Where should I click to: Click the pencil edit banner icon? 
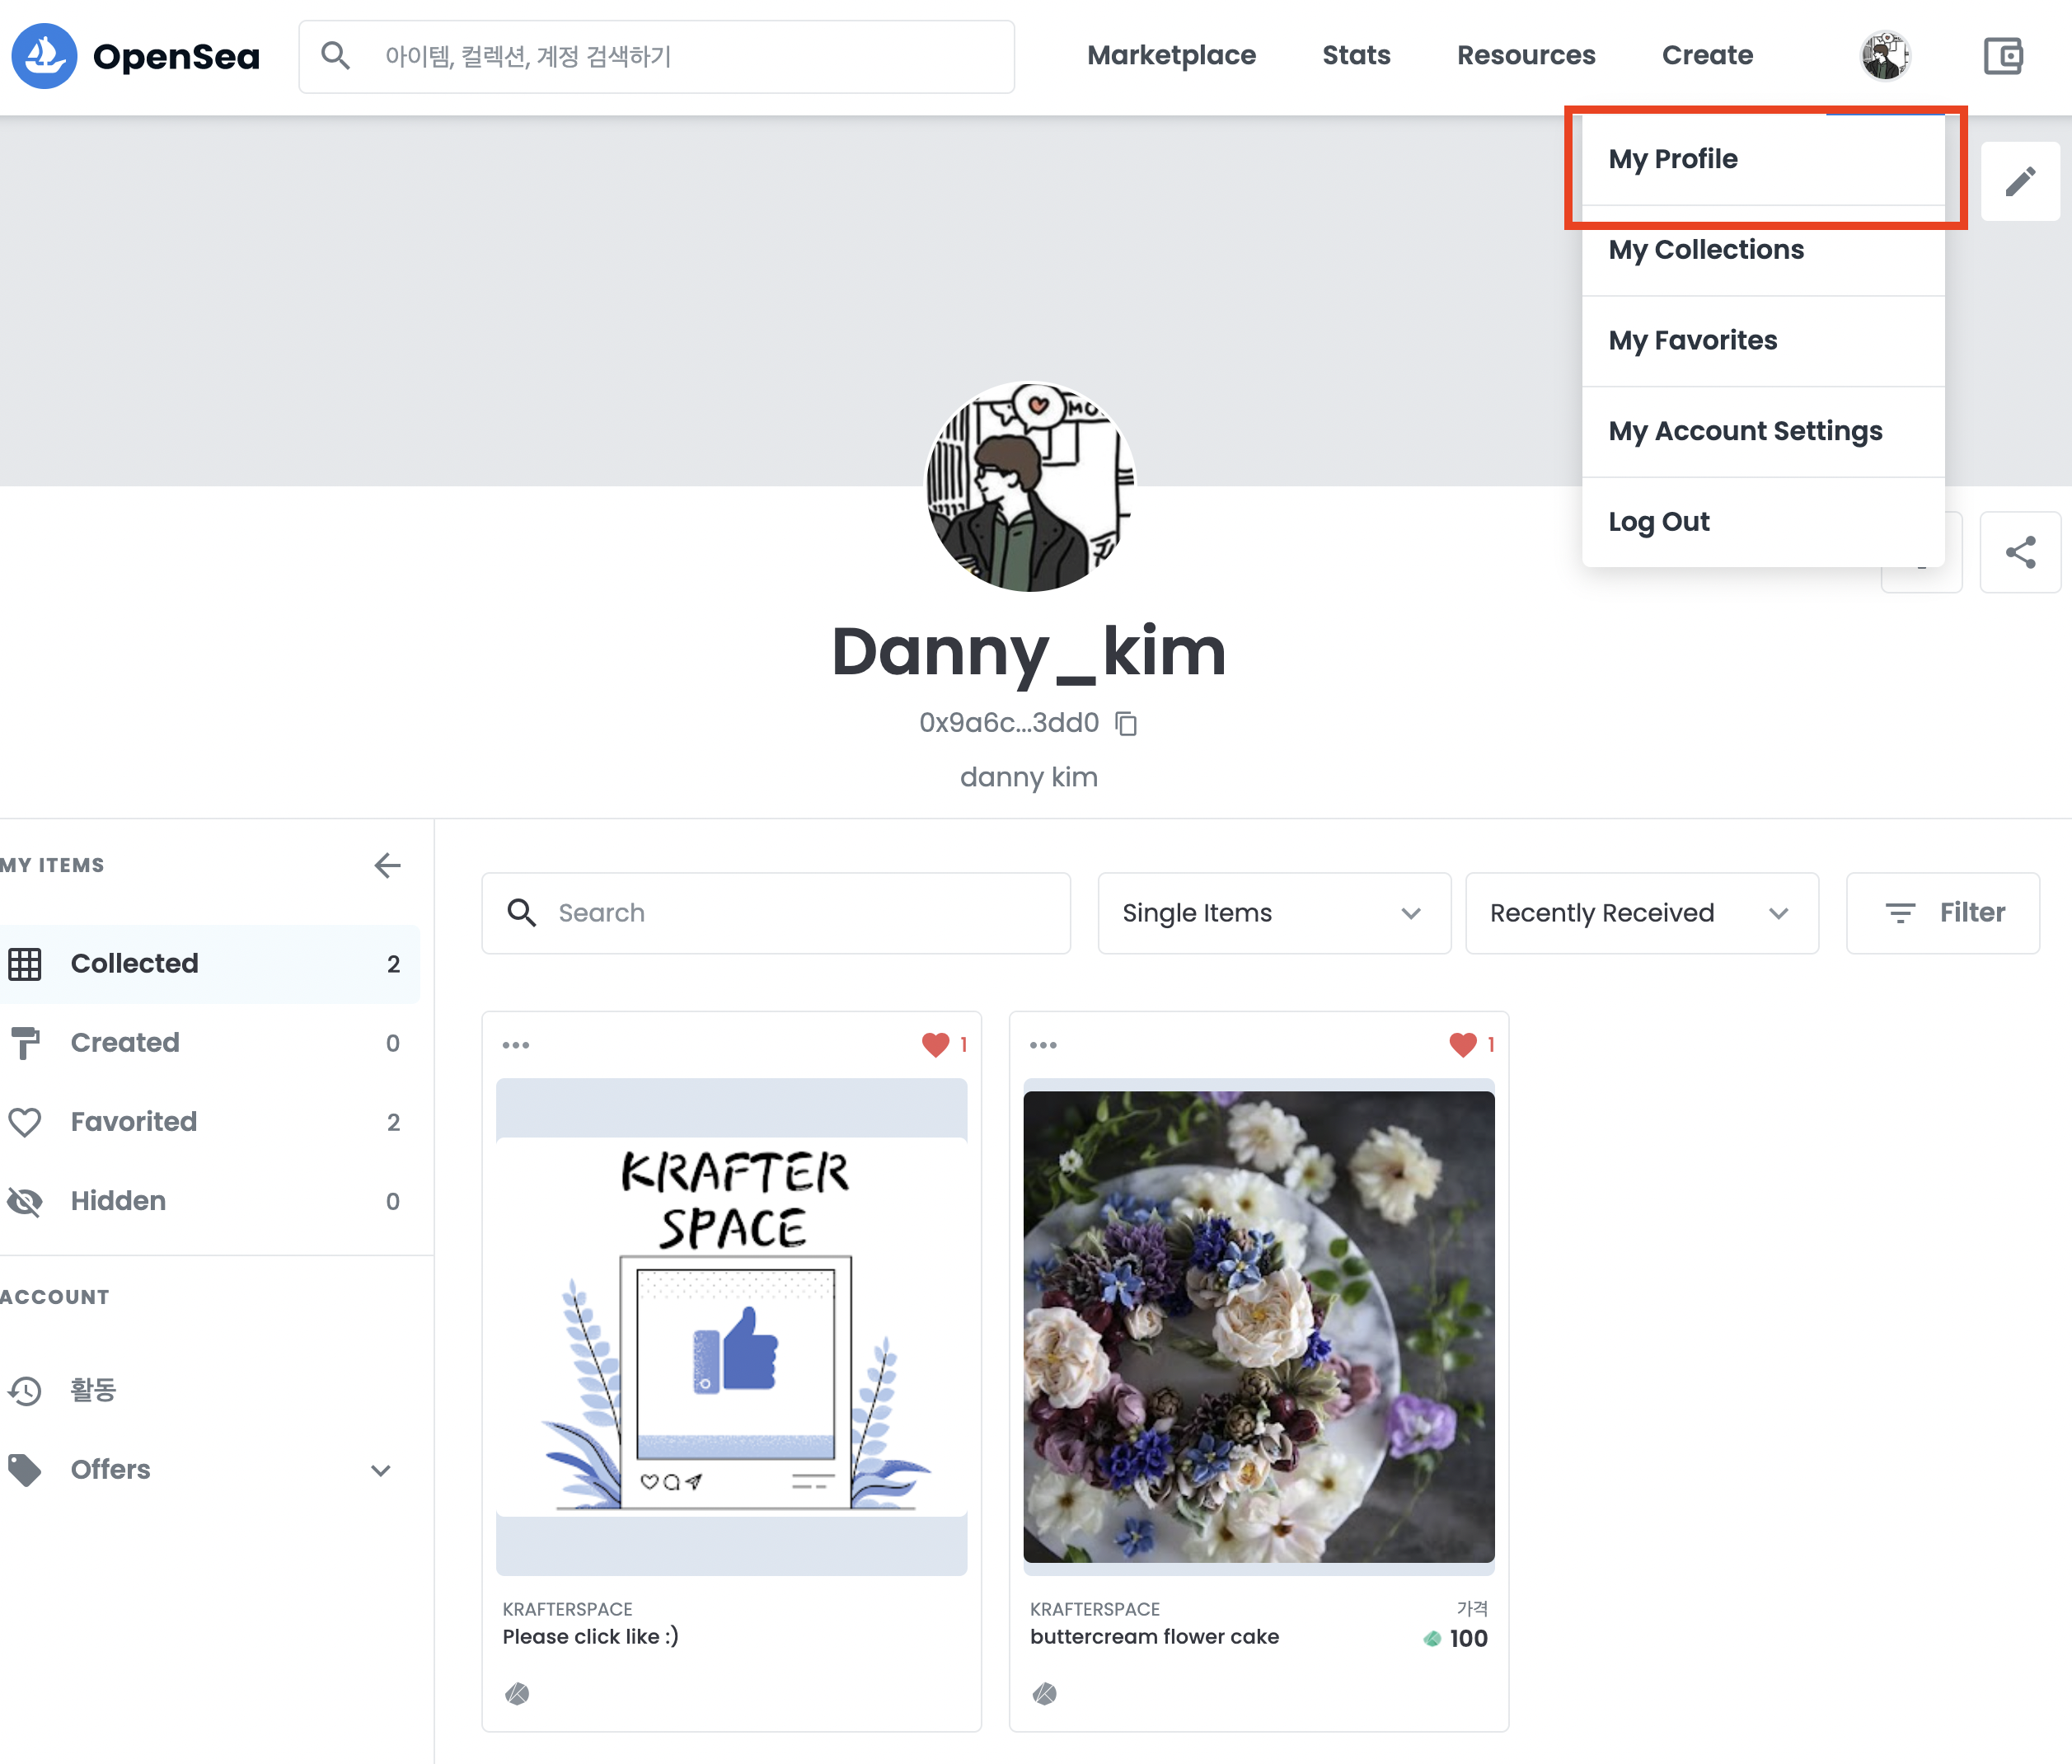[x=2020, y=181]
